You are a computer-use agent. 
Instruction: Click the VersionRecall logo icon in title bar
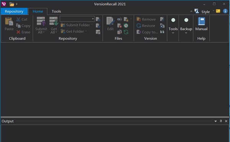pyautogui.click(x=3, y=4)
